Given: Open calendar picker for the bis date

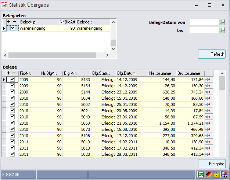Looking at the screenshot, I should 222,30.
